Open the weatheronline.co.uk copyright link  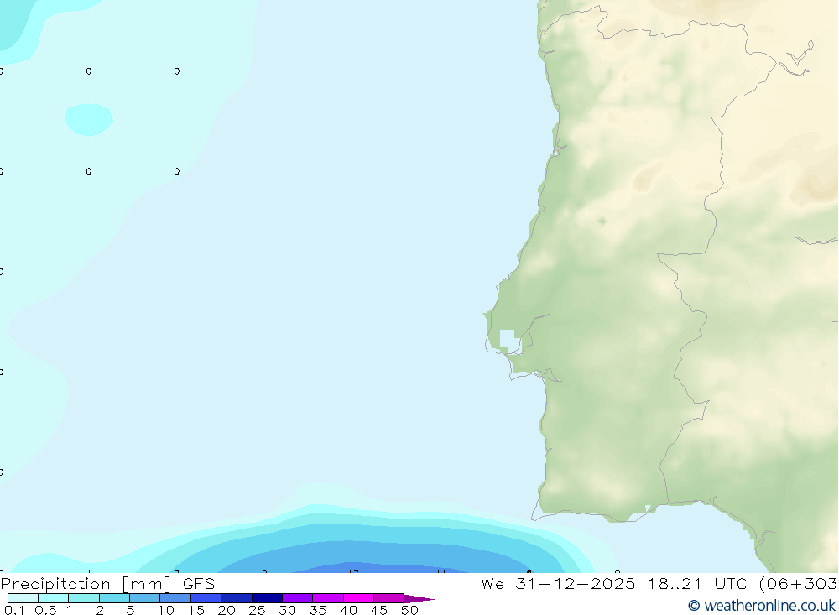(x=762, y=606)
